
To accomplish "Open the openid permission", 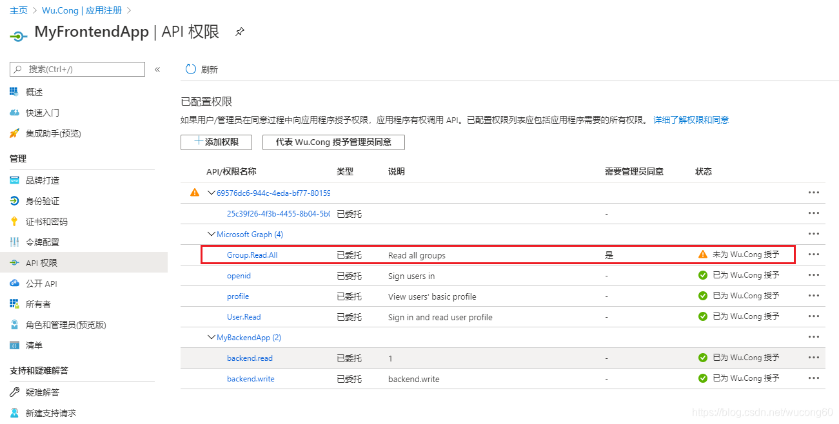I will [x=239, y=276].
